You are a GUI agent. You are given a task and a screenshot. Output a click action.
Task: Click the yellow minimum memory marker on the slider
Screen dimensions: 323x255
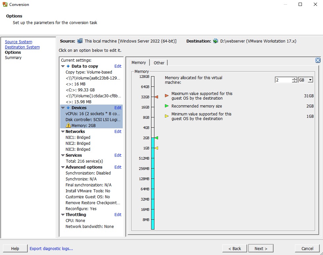pyautogui.click(x=156, y=148)
